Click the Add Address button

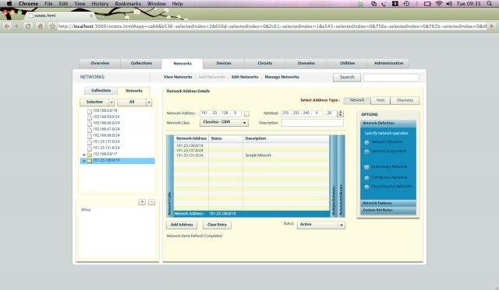tap(182, 225)
